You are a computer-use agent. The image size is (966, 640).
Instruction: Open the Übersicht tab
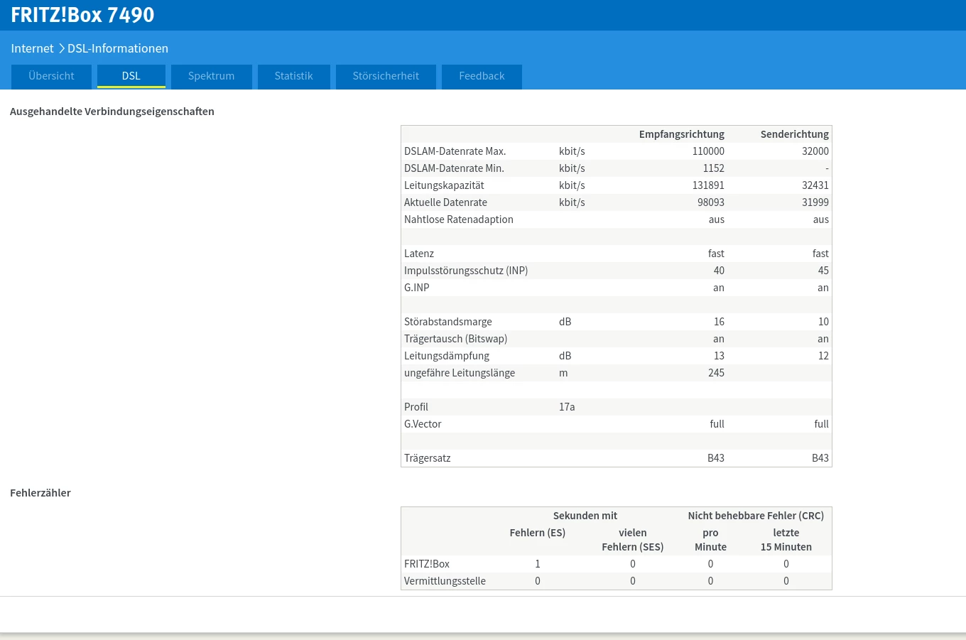(51, 76)
